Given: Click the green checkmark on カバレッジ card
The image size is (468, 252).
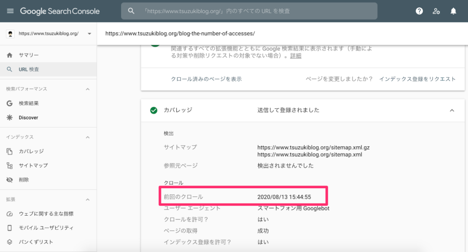Looking at the screenshot, I should point(154,110).
